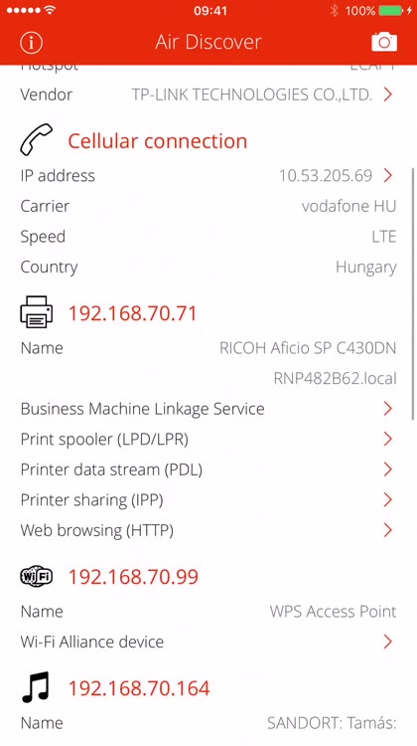This screenshot has height=746, width=417.
Task: Expand the TP-LINK vendor chevron
Action: click(x=388, y=94)
